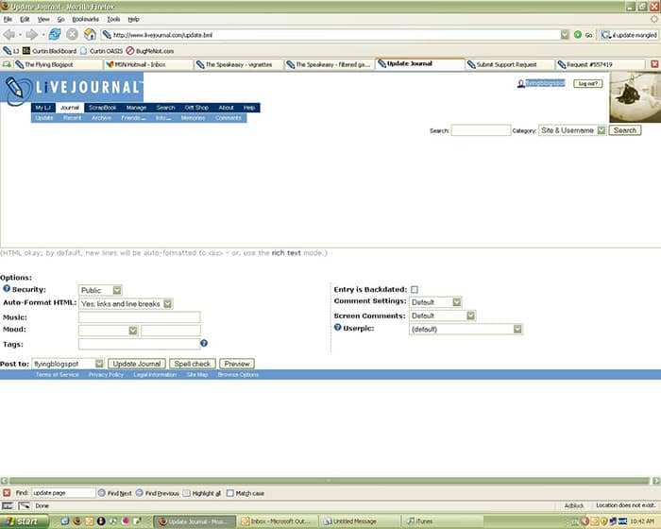Open the Security help question mark icon
The image size is (661, 529).
pos(6,290)
